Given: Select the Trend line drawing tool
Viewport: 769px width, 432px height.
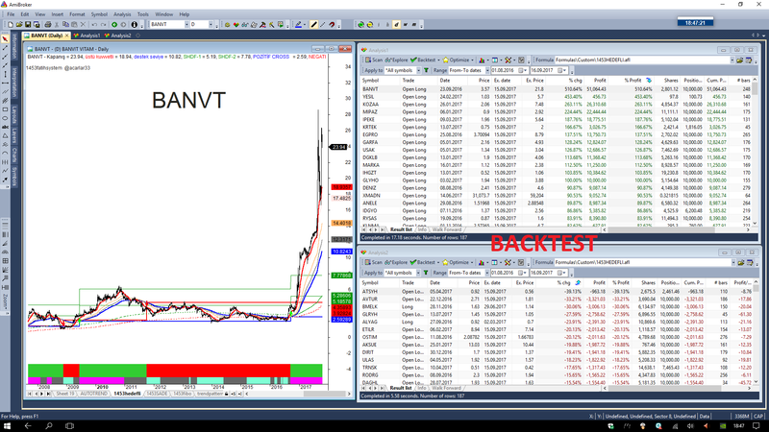Looking at the screenshot, I should [x=5, y=47].
